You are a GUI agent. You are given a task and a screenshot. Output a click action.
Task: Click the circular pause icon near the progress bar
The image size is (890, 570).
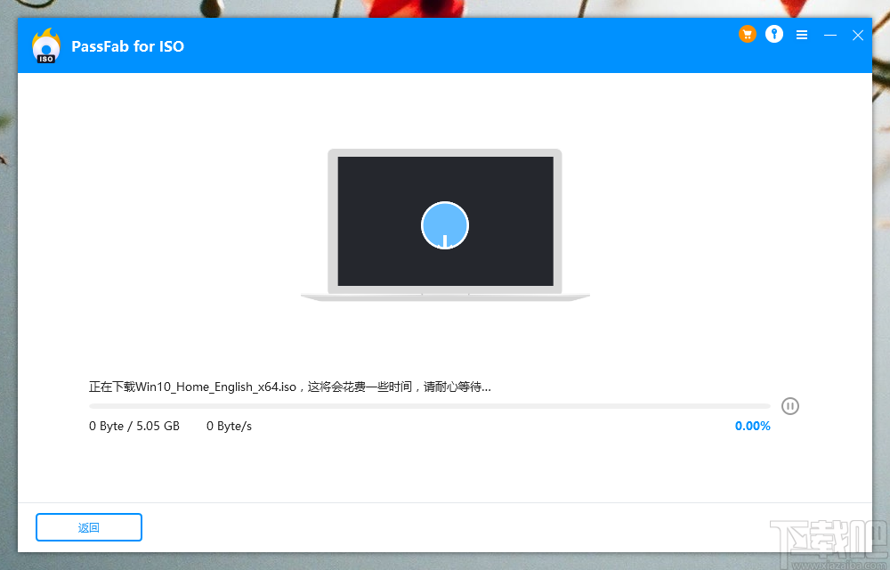790,405
